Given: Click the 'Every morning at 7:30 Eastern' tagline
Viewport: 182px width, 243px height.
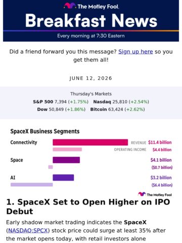Looking at the screenshot, I should coord(91,36).
